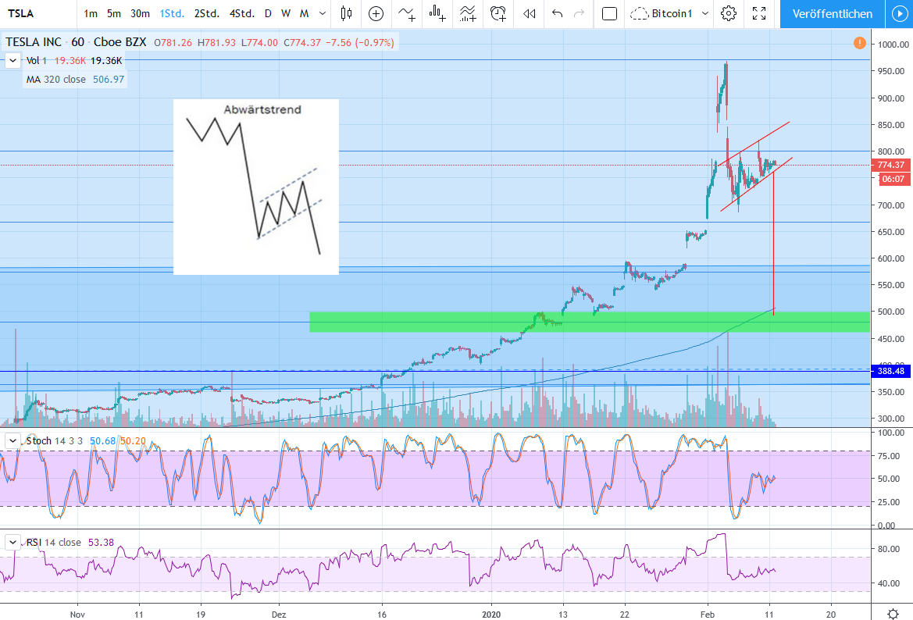Select the Stoch 14 3 3 indicator label
Screen dimensions: 913x620
(55, 440)
